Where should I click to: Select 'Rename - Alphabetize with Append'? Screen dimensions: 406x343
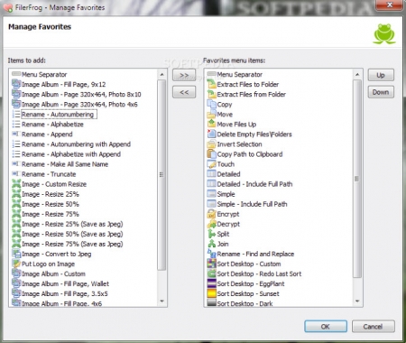tap(71, 153)
